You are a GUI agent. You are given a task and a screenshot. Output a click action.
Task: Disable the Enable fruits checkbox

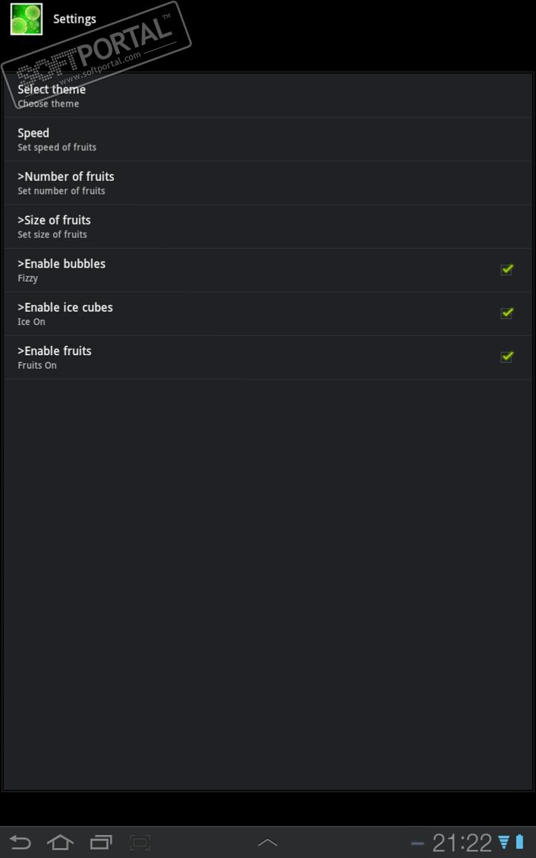point(507,357)
